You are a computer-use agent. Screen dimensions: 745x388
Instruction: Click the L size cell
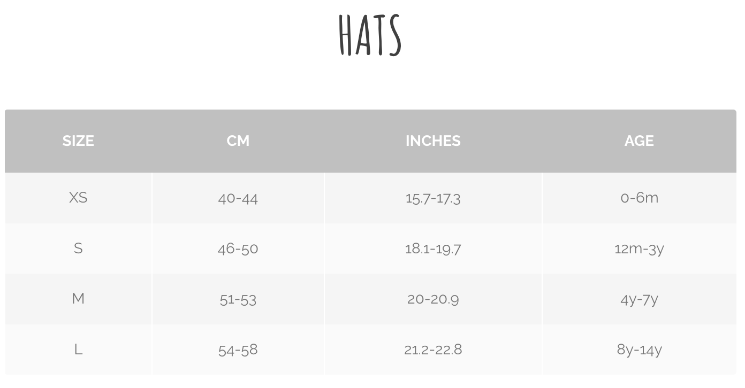pos(78,349)
